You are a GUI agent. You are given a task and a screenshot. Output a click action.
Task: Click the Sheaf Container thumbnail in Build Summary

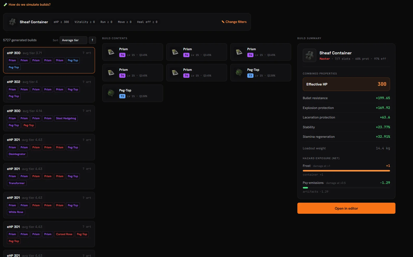pyautogui.click(x=309, y=55)
